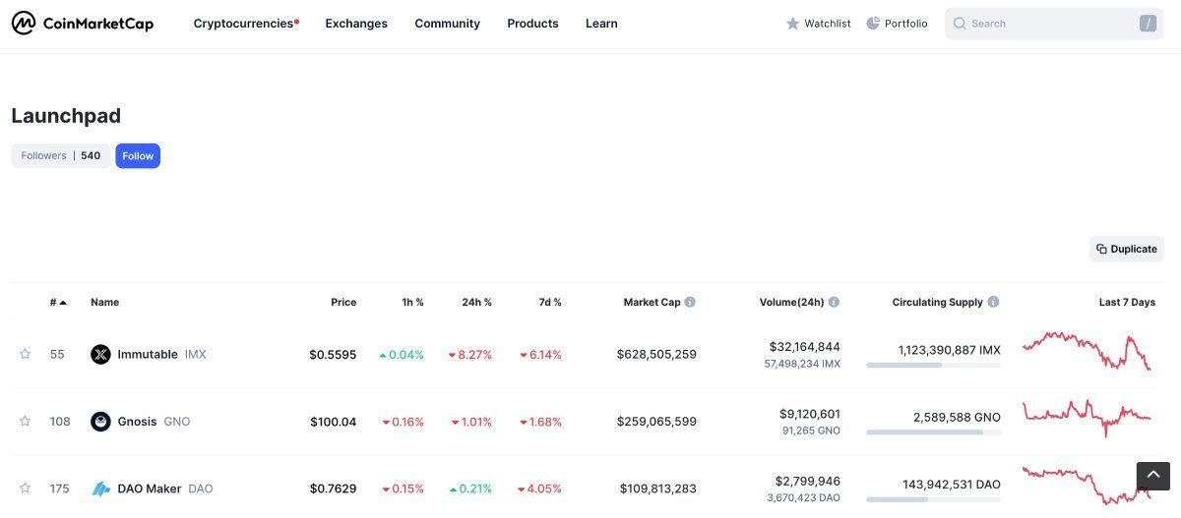The image size is (1181, 518).
Task: Click the Followers 540 badge
Action: [61, 155]
